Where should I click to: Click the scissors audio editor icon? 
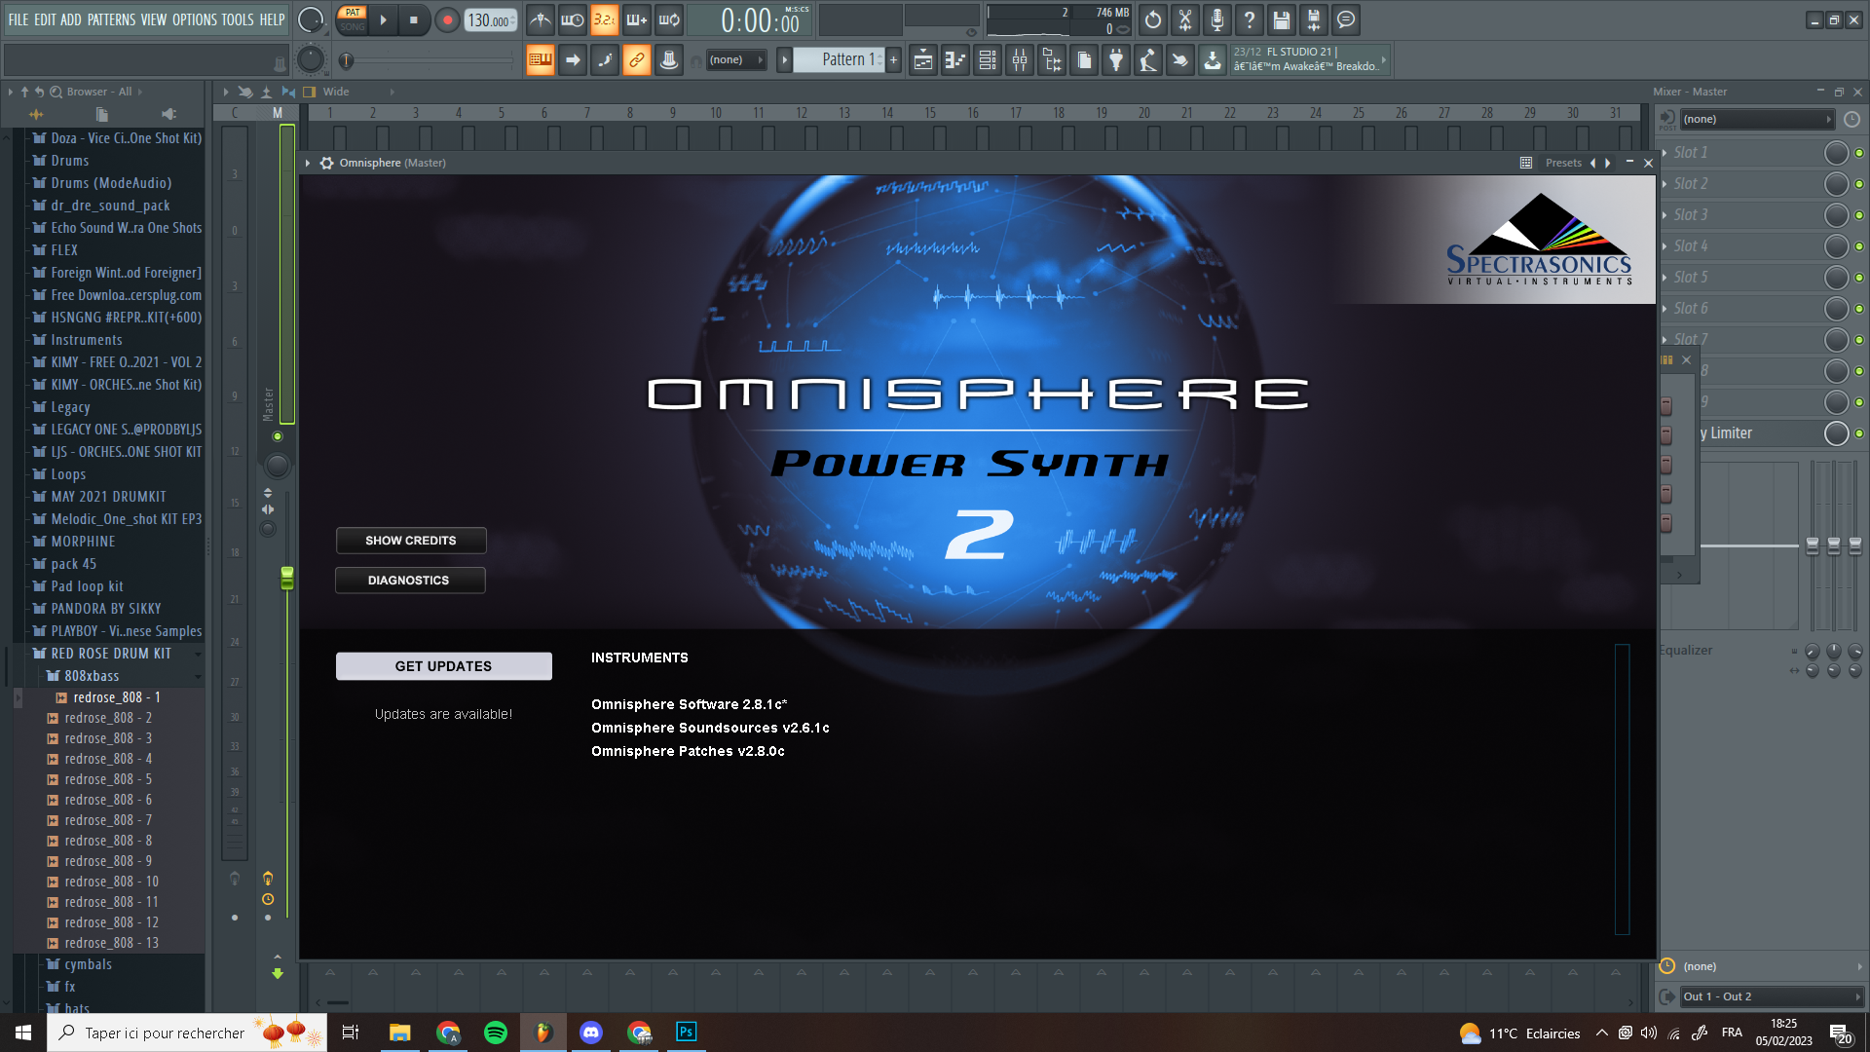[x=1185, y=19]
